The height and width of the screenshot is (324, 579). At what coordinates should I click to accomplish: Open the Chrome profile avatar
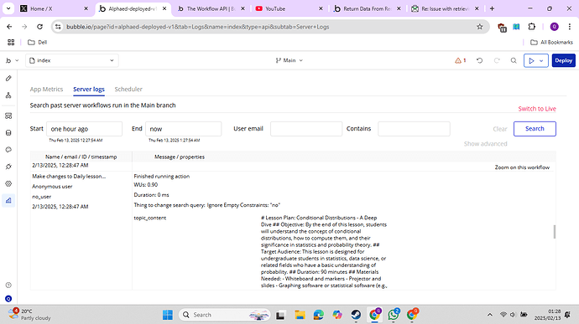click(554, 27)
